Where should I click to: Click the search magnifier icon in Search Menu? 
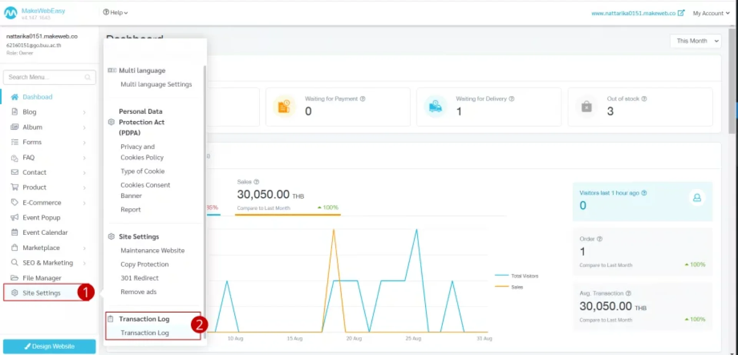coord(88,77)
